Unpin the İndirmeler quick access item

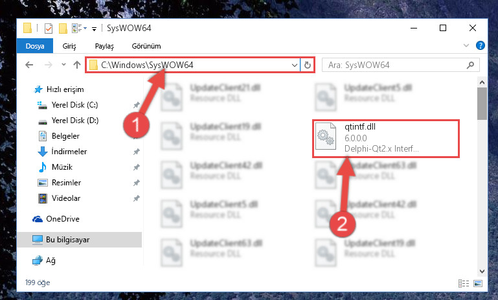point(136,152)
